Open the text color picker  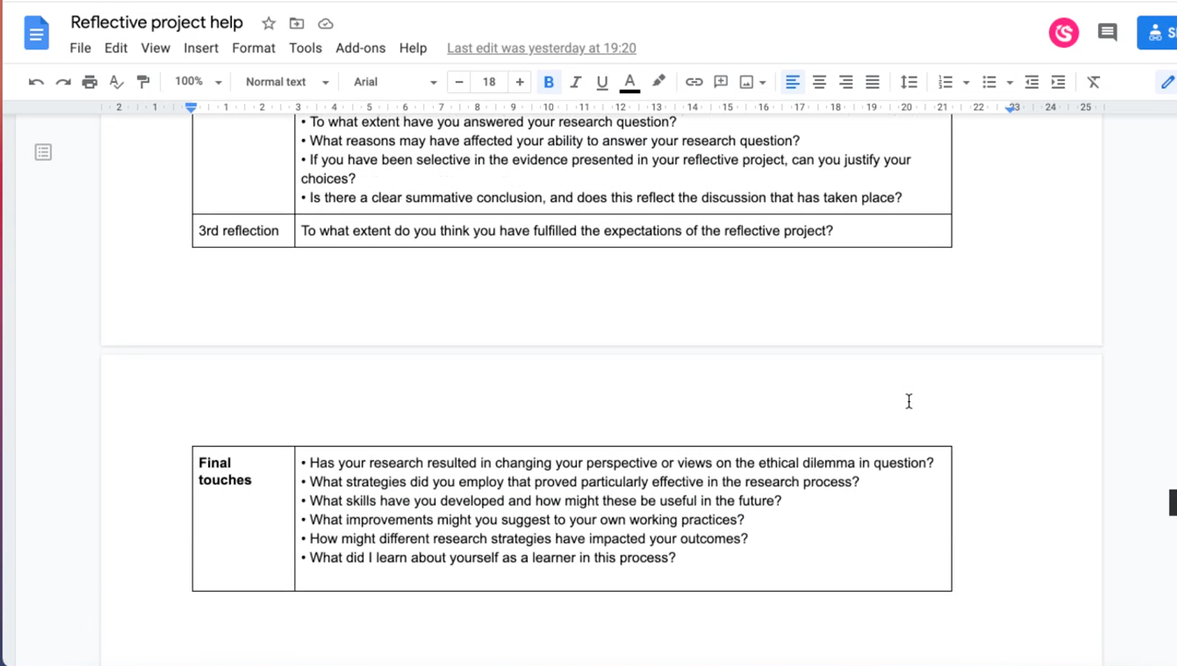click(x=630, y=82)
